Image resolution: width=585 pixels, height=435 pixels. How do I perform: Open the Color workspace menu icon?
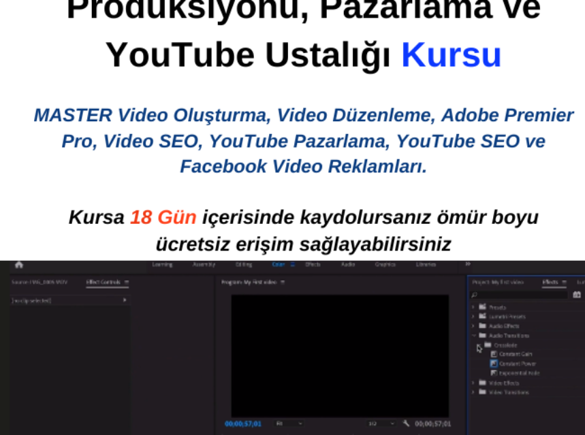[293, 265]
